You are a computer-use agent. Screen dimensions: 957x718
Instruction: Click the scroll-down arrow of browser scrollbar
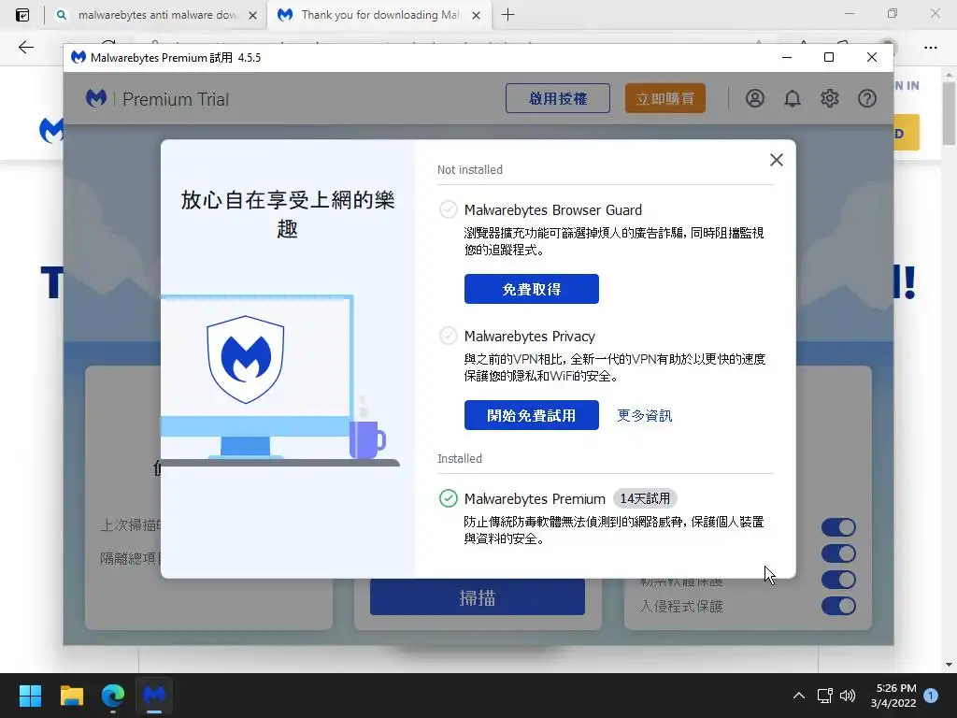pos(949,665)
